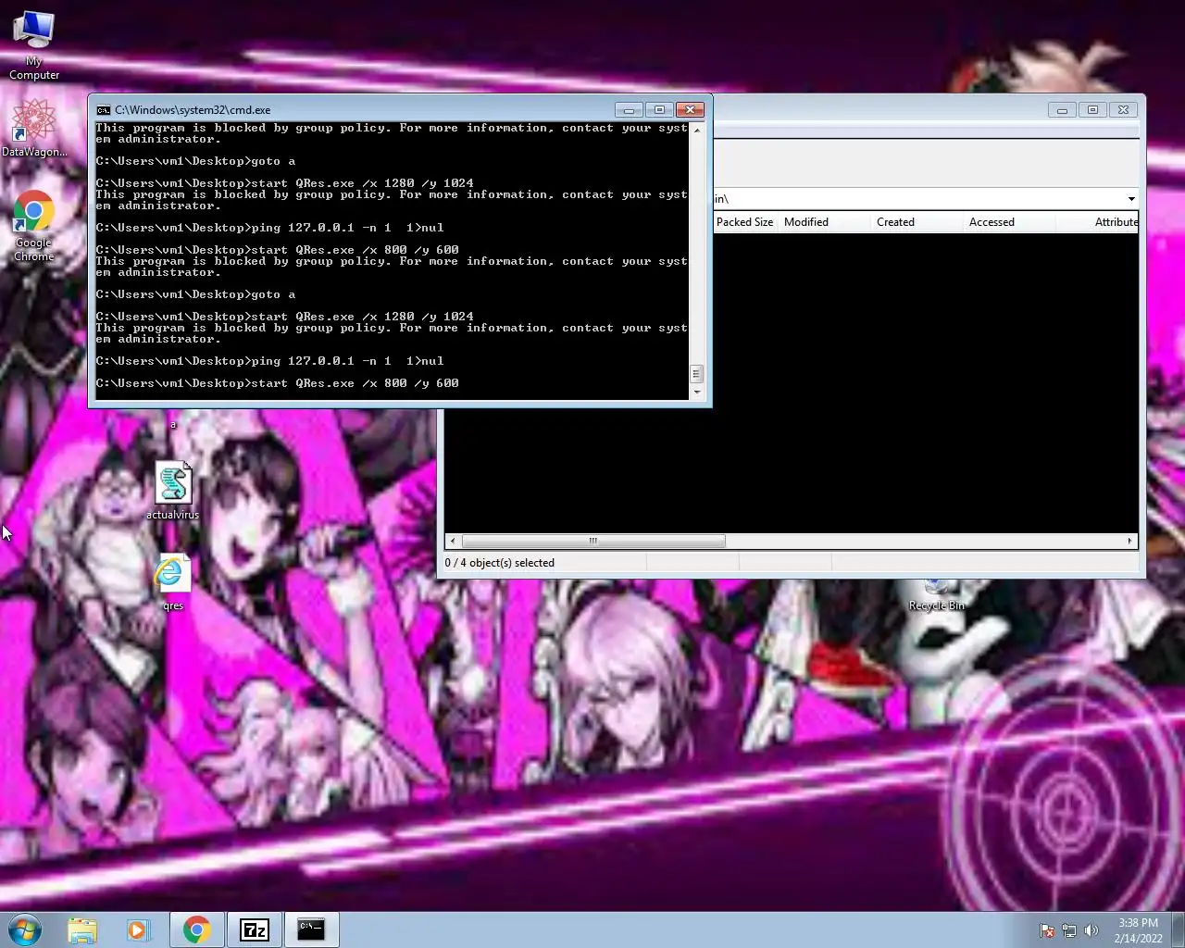Open the cmd.exe title bar system icon
1185x948 pixels.
[104, 109]
